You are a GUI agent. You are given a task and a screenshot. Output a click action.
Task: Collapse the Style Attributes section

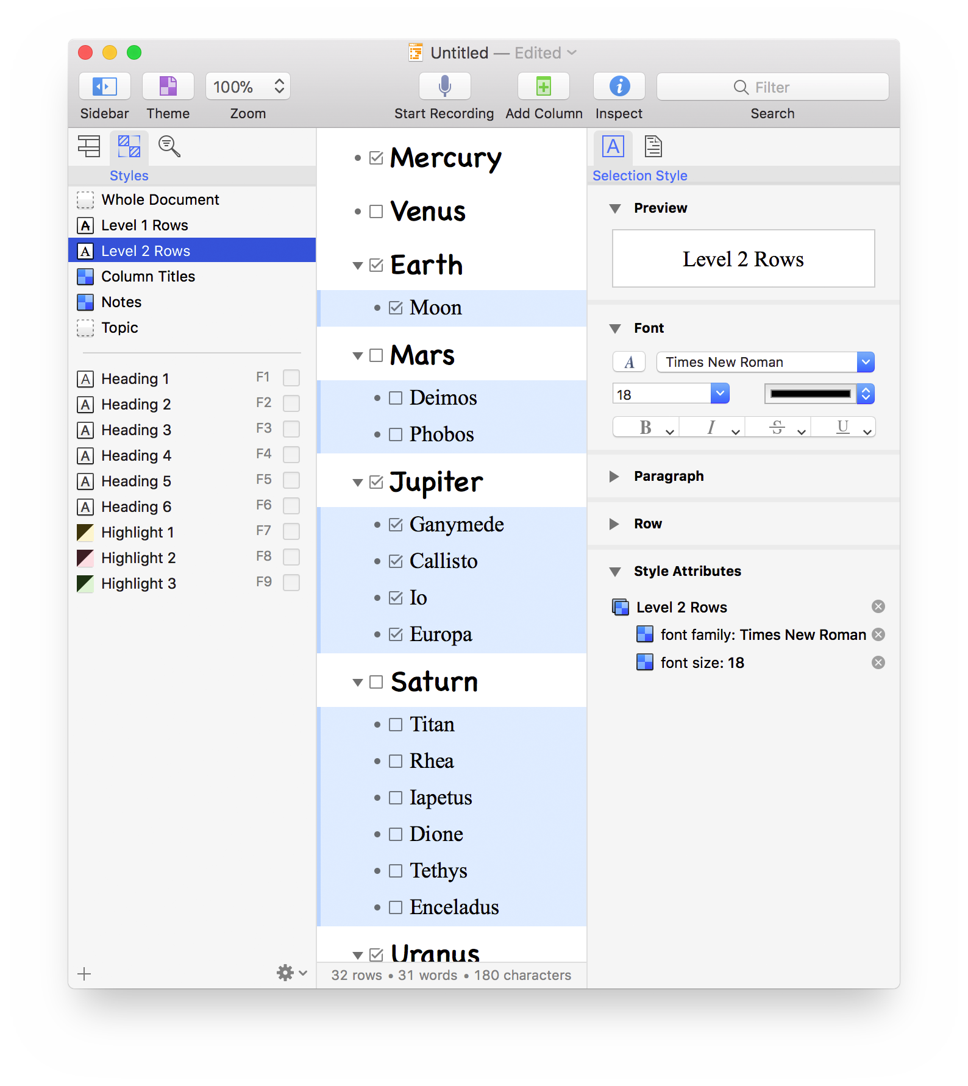615,572
